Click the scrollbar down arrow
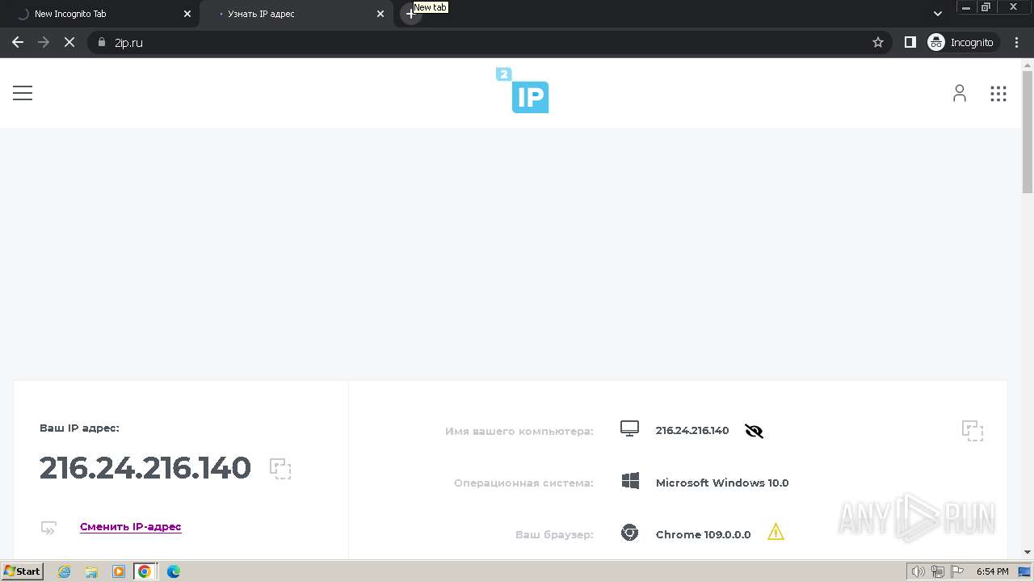The image size is (1034, 582). [x=1028, y=552]
